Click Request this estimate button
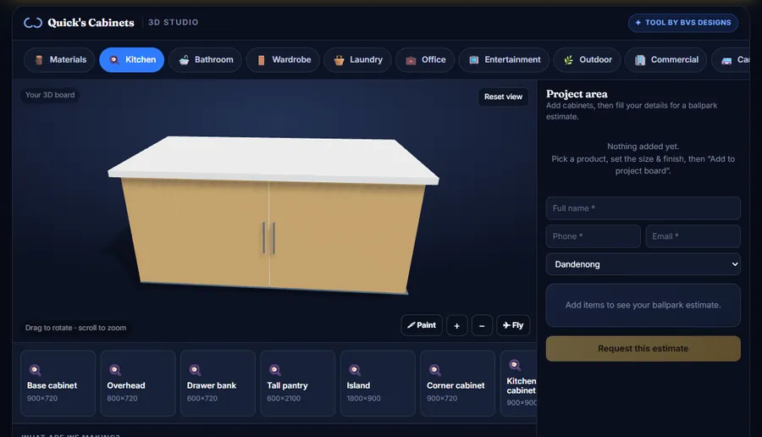The width and height of the screenshot is (762, 437). click(643, 349)
